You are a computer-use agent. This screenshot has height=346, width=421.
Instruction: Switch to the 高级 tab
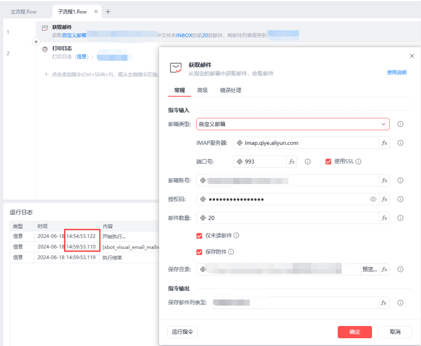click(x=203, y=90)
